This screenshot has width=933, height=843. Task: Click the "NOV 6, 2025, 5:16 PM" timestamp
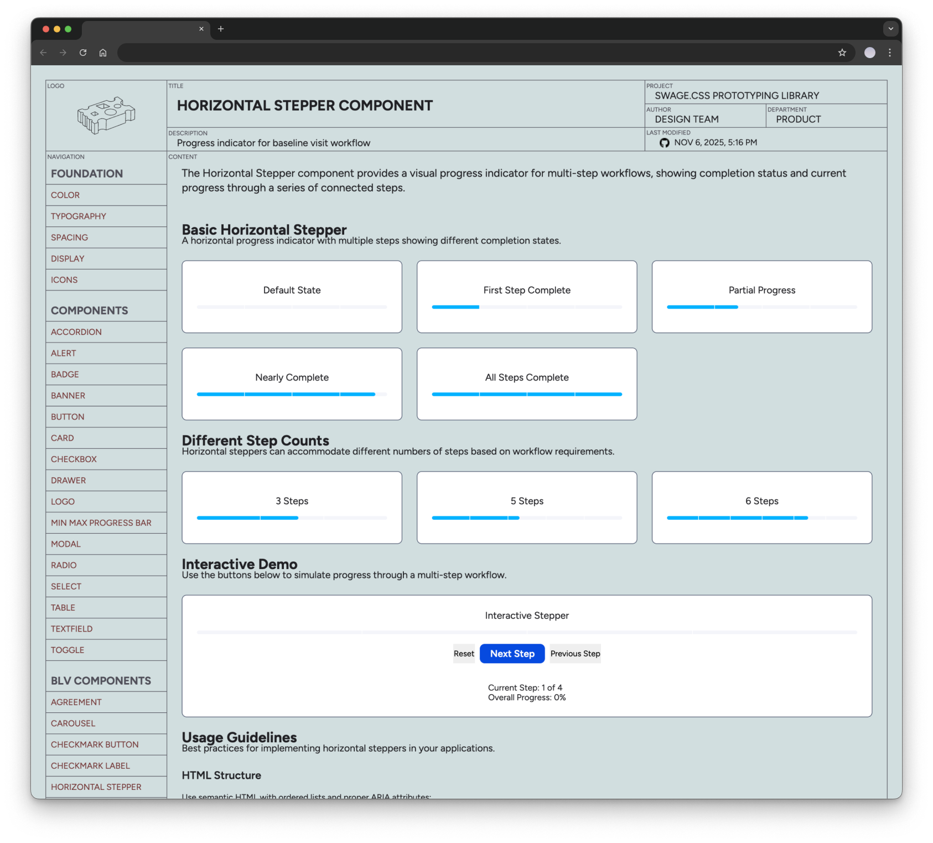[x=716, y=143]
